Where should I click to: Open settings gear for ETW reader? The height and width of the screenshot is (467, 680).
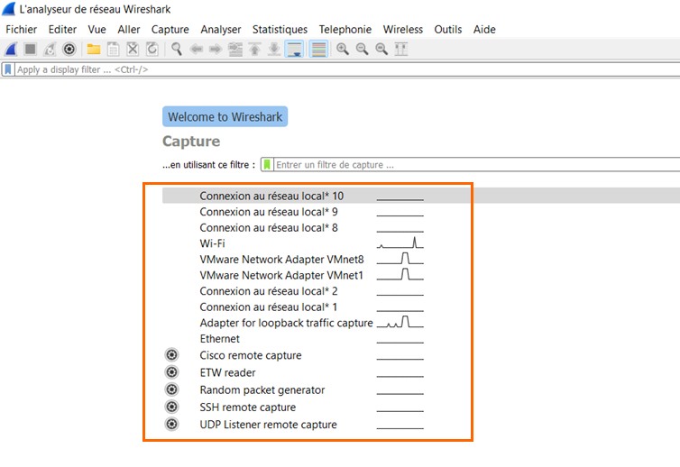pyautogui.click(x=171, y=372)
